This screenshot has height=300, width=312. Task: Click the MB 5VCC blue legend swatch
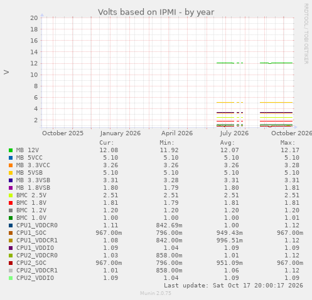11,158
